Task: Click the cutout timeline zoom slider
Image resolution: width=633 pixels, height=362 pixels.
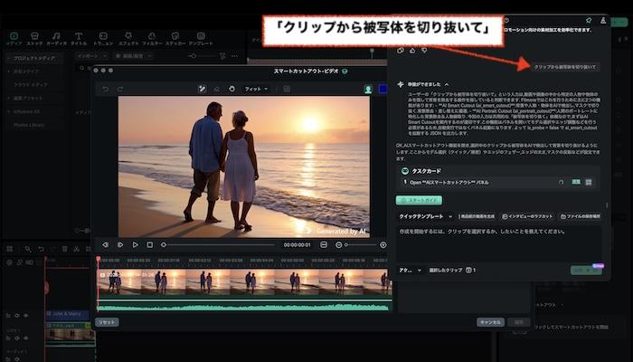Action: click(x=361, y=245)
